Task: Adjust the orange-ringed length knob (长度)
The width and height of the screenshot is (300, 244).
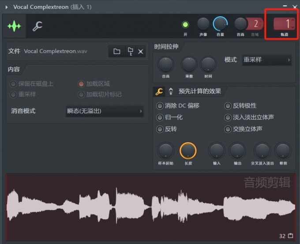Action: pyautogui.click(x=188, y=150)
